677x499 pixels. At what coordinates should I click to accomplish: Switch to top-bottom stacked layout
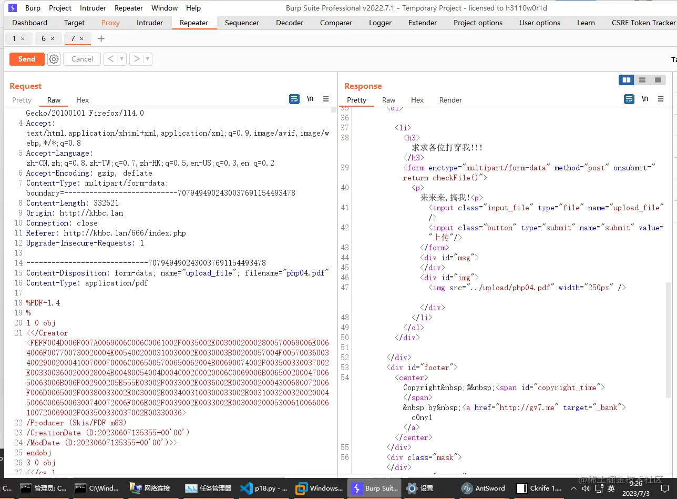point(642,80)
